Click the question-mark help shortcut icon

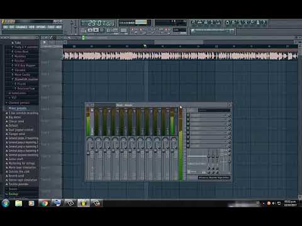pyautogui.click(x=264, y=23)
